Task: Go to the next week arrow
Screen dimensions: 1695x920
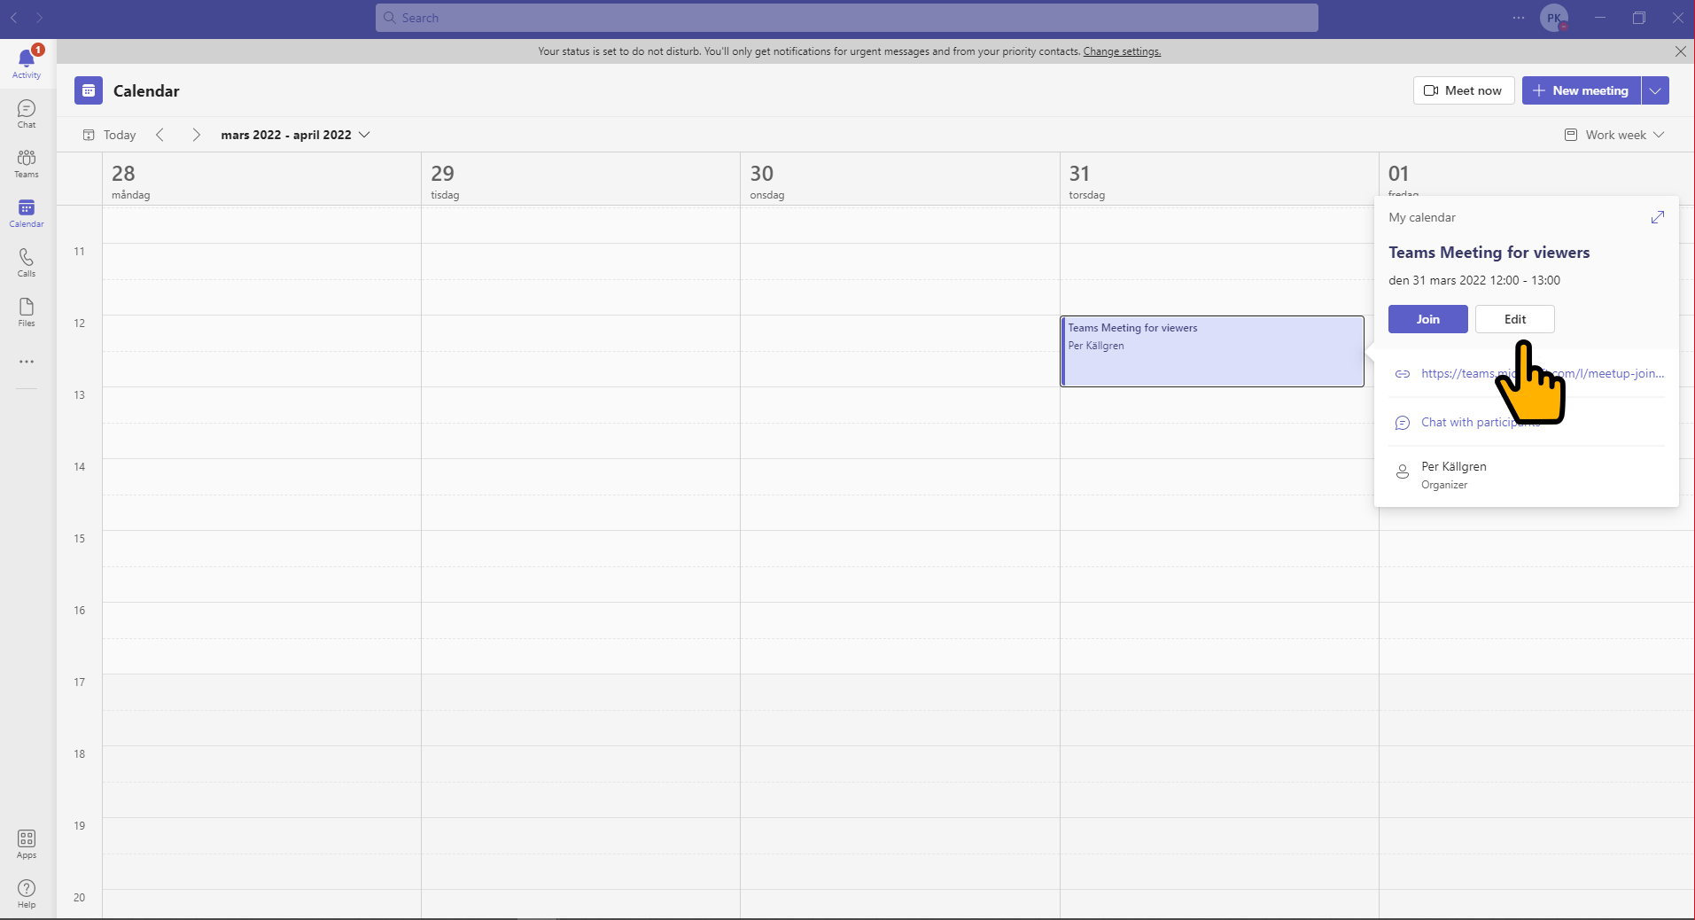Action: (196, 135)
